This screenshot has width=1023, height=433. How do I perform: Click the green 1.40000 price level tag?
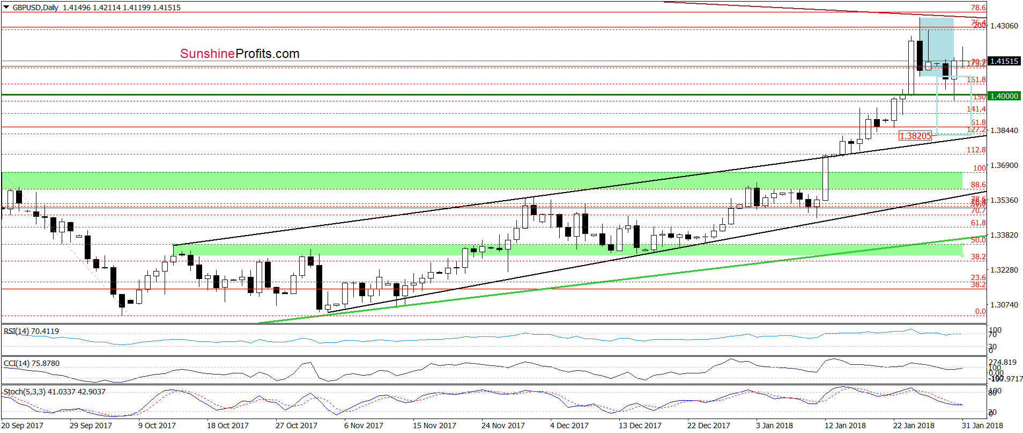coord(1004,96)
